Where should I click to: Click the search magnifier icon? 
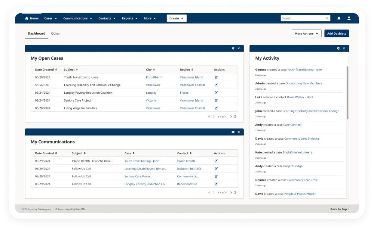click(327, 18)
